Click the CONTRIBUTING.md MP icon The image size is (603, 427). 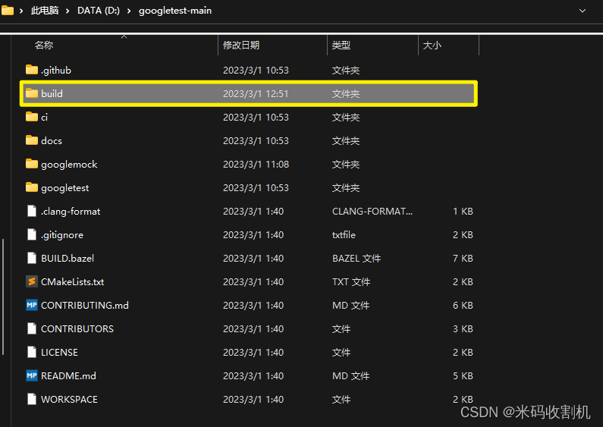coord(32,305)
